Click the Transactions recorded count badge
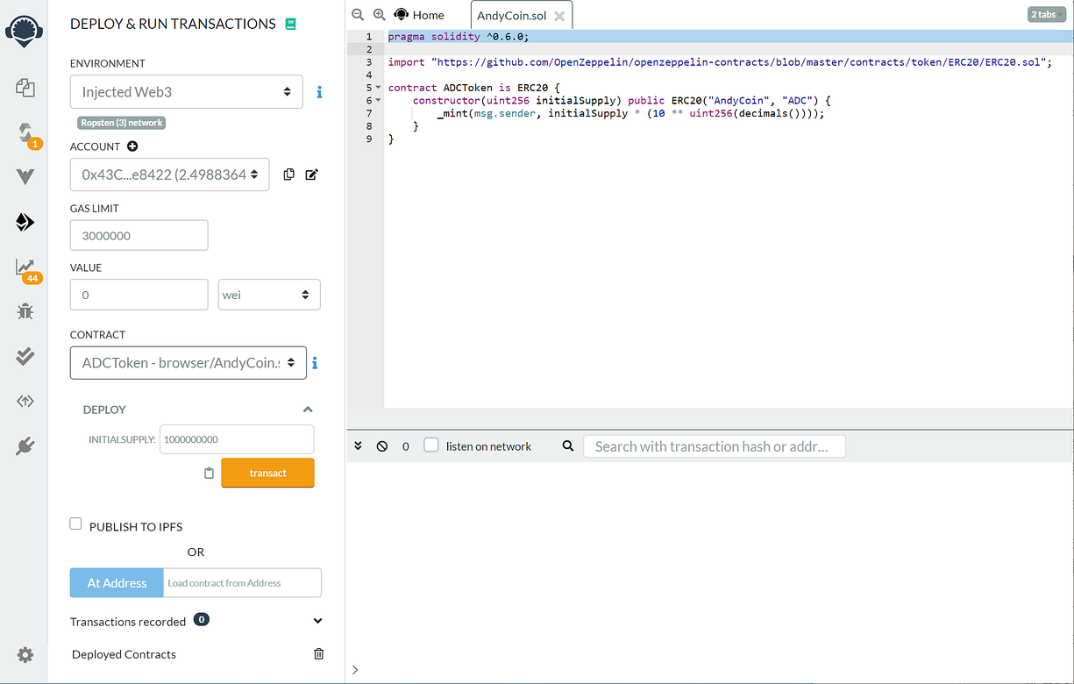 tap(201, 619)
